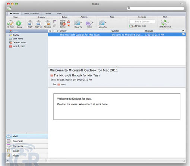Sort by the attachment column header
Image resolution: width=190 pixels, height=166 pixels.
pyautogui.click(x=57, y=31)
